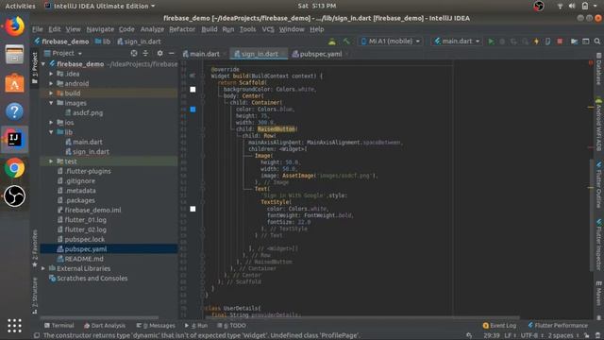Toggle tool window buttons icon in status bar corner
Image resolution: width=604 pixels, height=340 pixels.
pyautogui.click(x=37, y=335)
